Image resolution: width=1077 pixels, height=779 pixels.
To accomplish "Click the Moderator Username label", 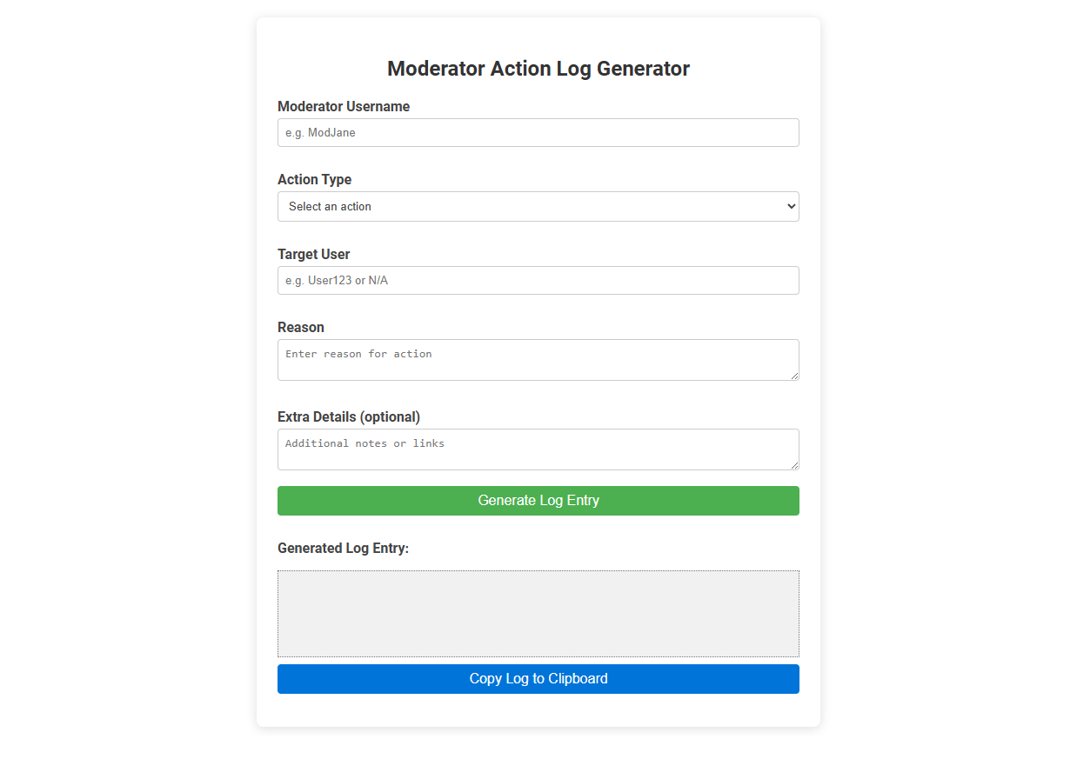I will pos(343,106).
